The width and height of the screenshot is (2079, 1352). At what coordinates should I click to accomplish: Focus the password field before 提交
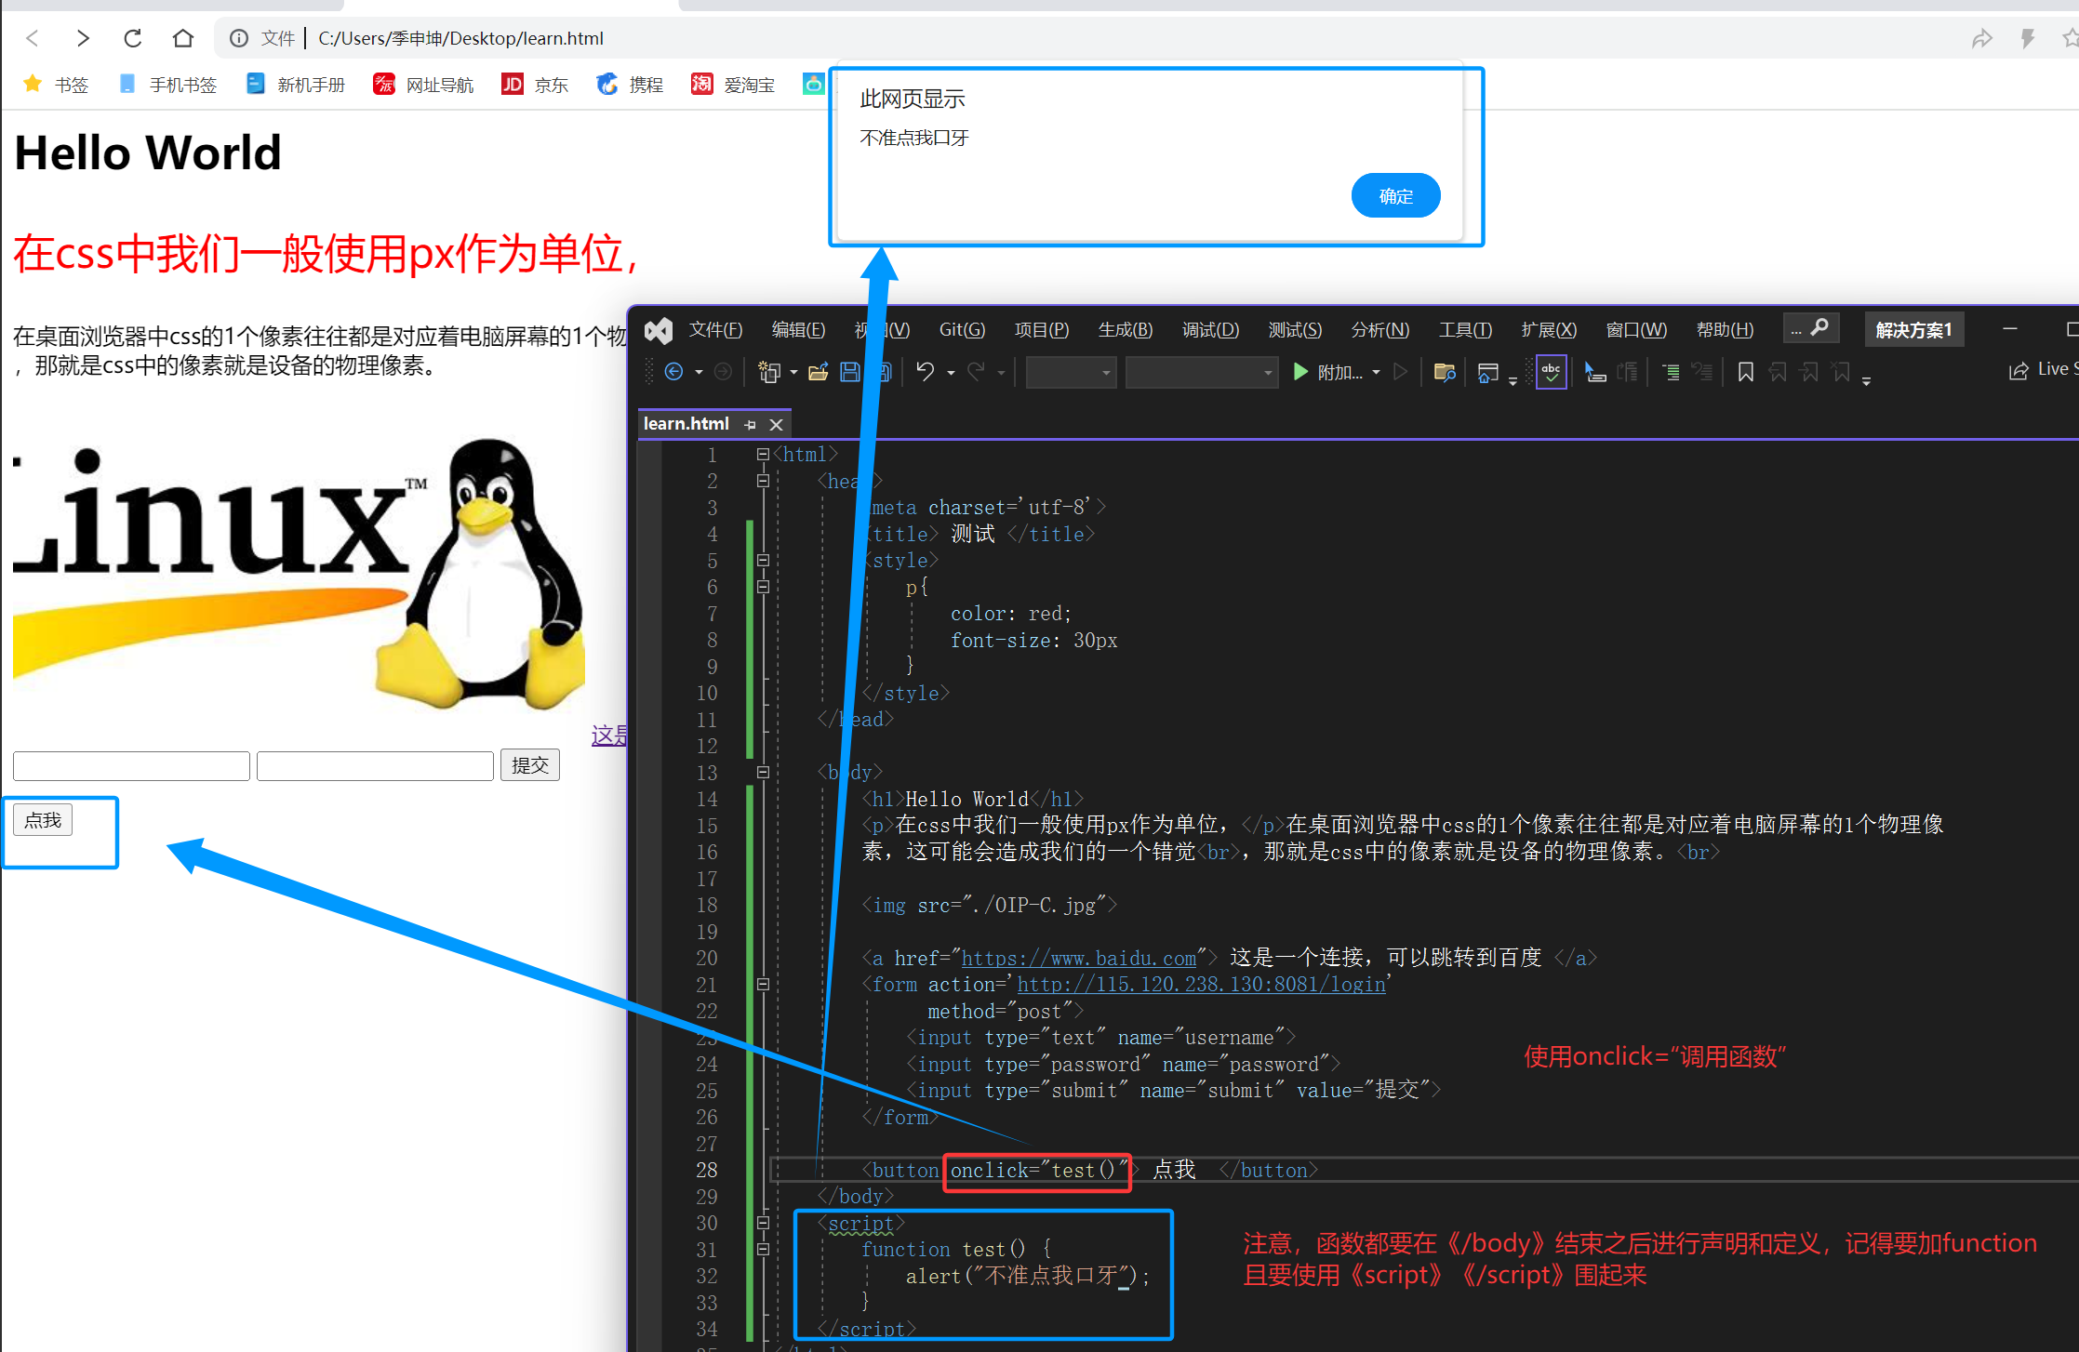click(x=375, y=766)
